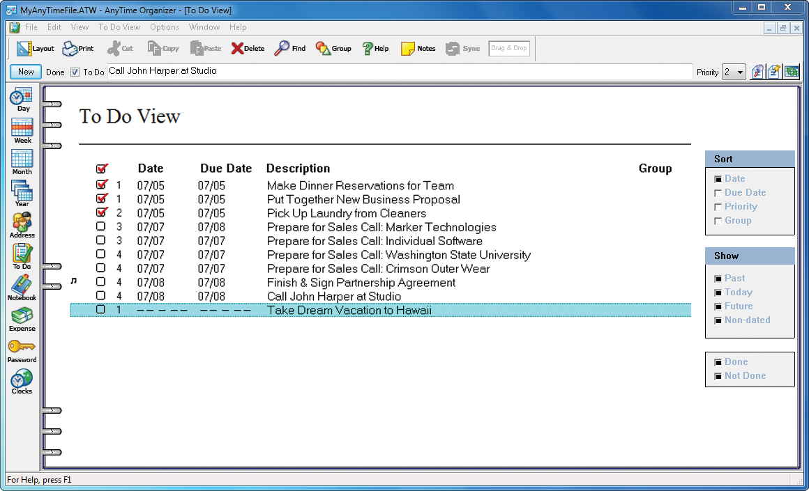Open Help from the toolbar
This screenshot has height=491, width=809.
click(375, 48)
